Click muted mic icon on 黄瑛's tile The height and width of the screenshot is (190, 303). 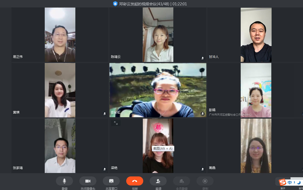pyautogui.click(x=105, y=114)
